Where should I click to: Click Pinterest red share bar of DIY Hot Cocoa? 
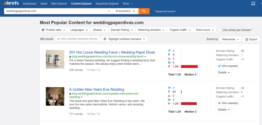[189, 66]
